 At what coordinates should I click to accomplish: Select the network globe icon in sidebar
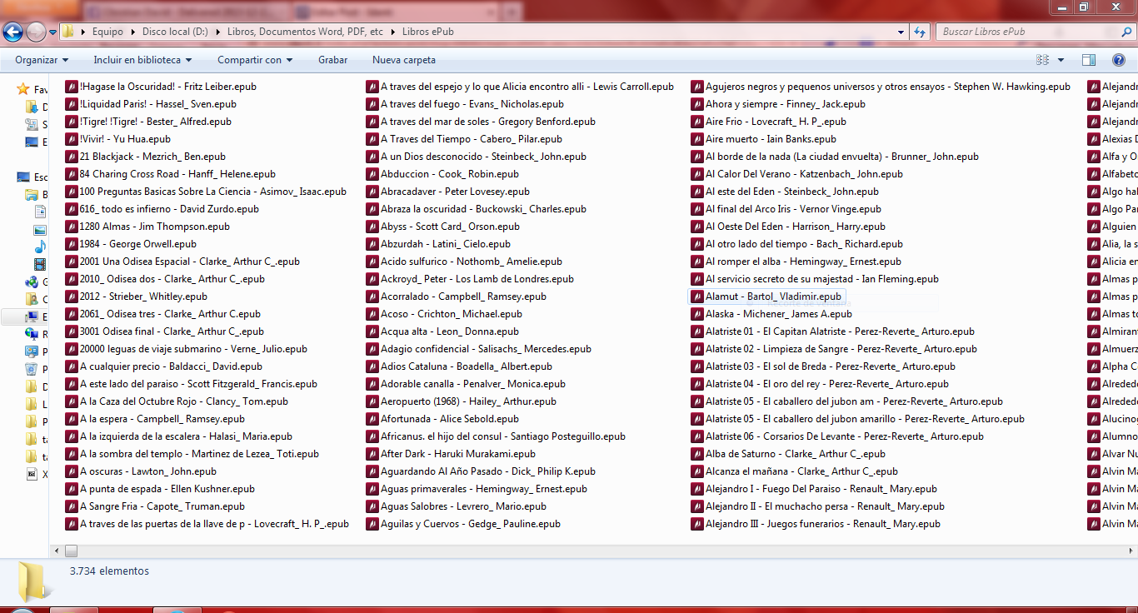(32, 334)
